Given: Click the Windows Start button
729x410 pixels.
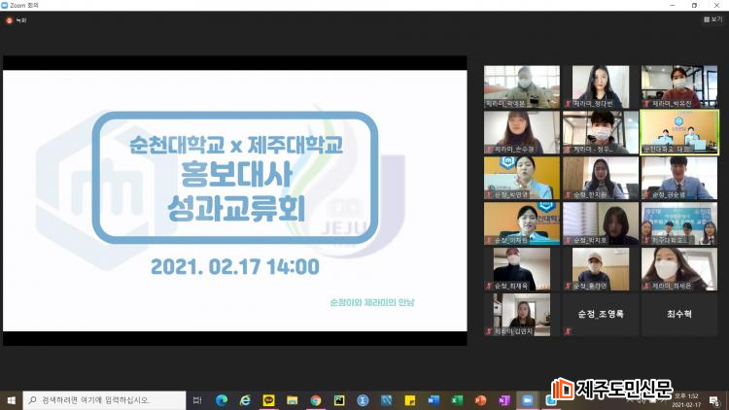Looking at the screenshot, I should click(x=11, y=400).
